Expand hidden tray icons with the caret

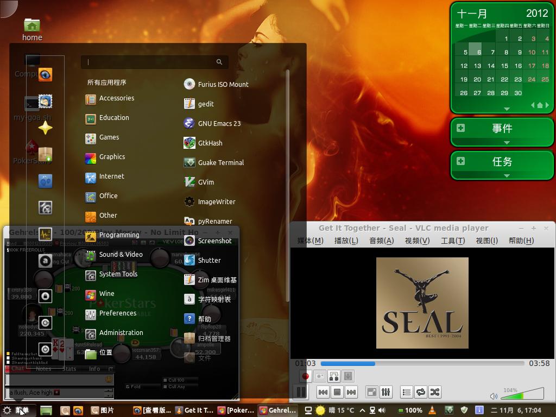(x=362, y=410)
